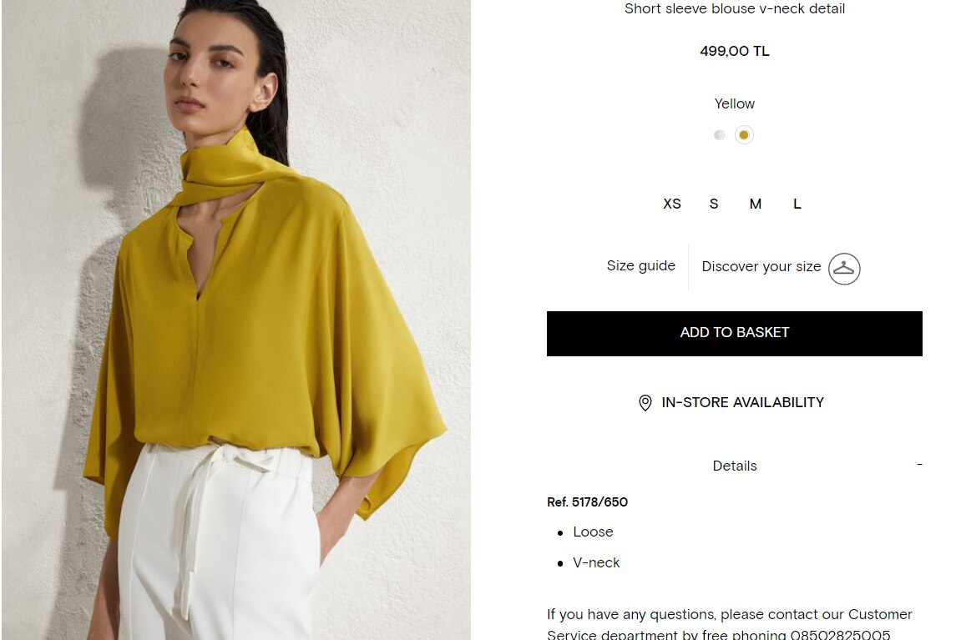Select the white colour swatch
The width and height of the screenshot is (961, 640).
click(x=719, y=134)
